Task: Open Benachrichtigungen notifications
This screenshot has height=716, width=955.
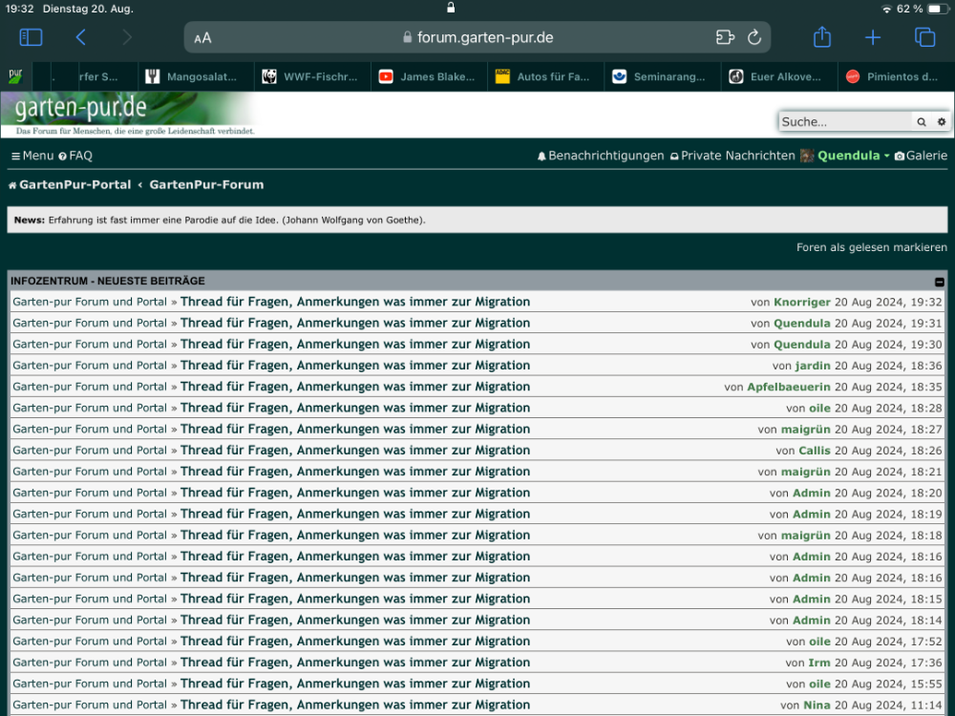Action: pyautogui.click(x=600, y=156)
